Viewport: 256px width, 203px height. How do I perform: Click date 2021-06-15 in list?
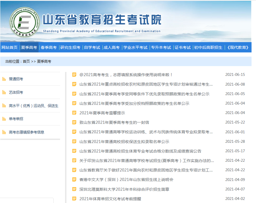[x=235, y=74]
